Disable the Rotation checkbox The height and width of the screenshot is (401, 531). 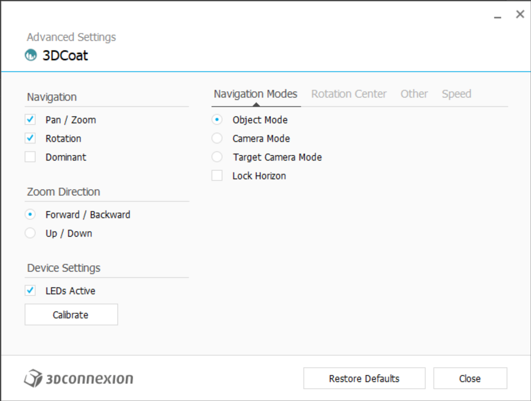tap(30, 138)
